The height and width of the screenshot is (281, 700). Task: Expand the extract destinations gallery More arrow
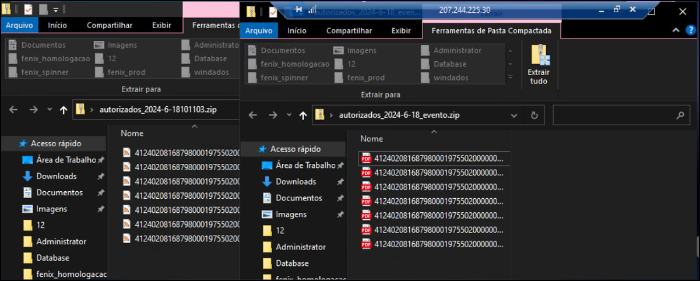click(511, 78)
